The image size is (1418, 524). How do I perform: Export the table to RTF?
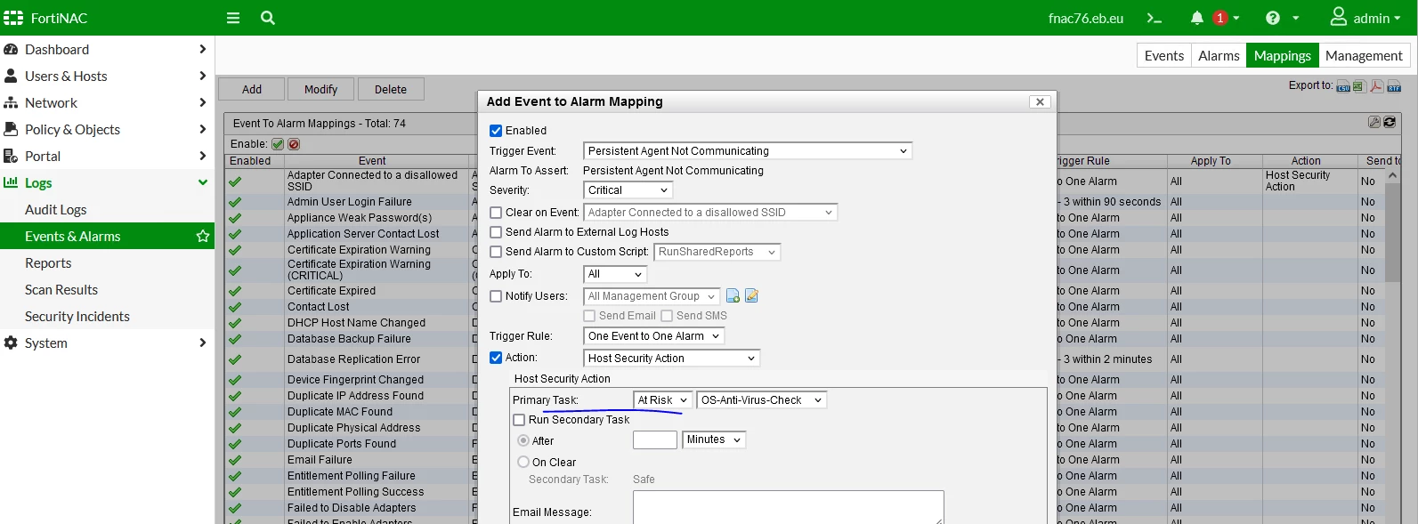[x=1394, y=86]
